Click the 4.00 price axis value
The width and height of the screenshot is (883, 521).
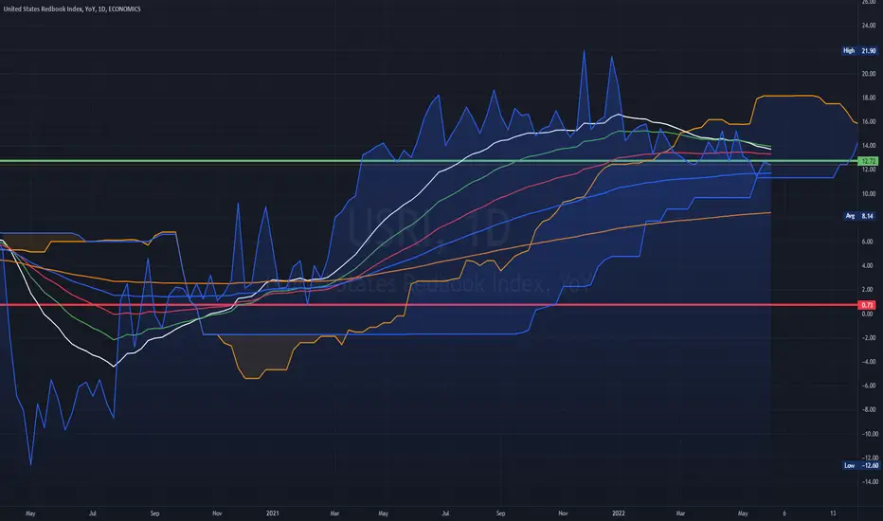(867, 266)
